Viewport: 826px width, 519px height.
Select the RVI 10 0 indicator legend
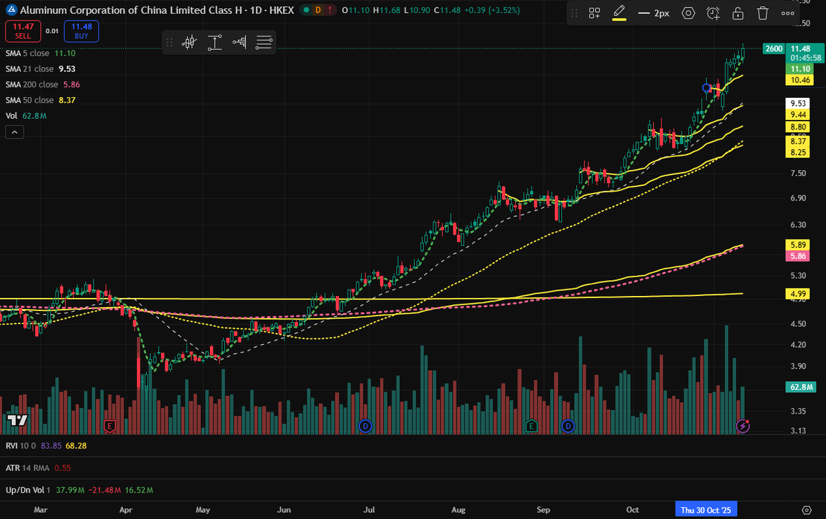pyautogui.click(x=46, y=445)
